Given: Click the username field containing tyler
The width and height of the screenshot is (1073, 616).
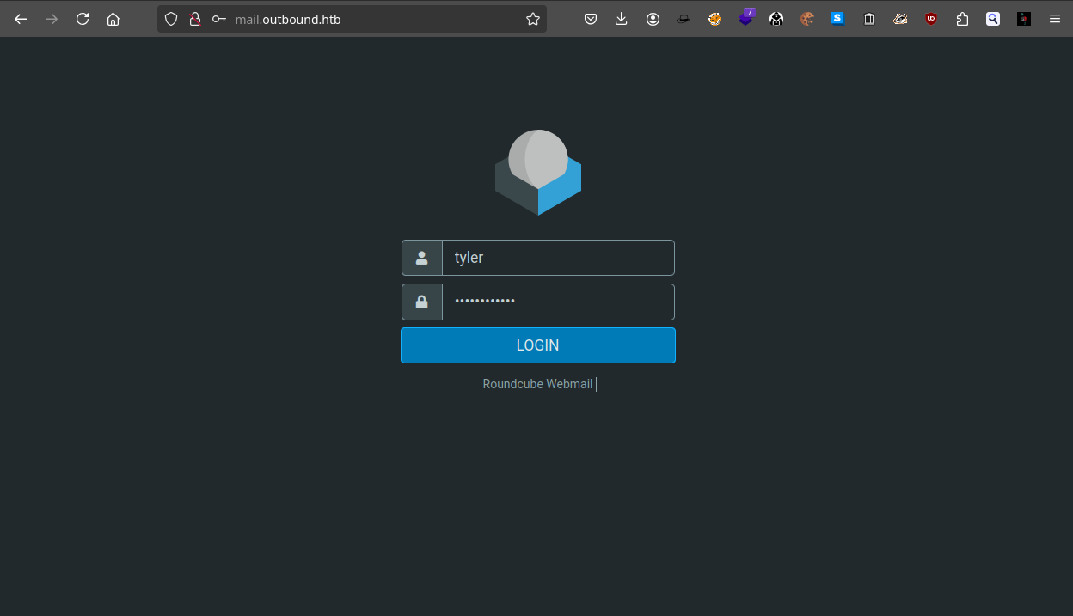Looking at the screenshot, I should tap(558, 258).
